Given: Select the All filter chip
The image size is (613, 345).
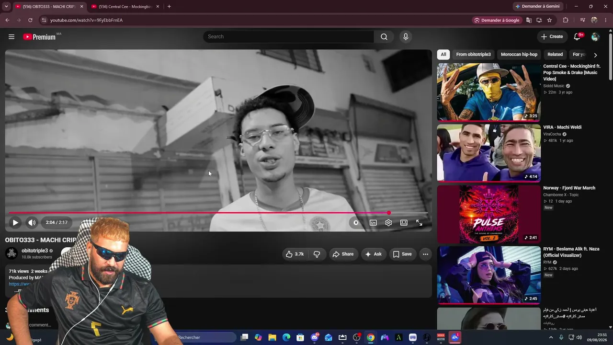Looking at the screenshot, I should click(x=443, y=55).
